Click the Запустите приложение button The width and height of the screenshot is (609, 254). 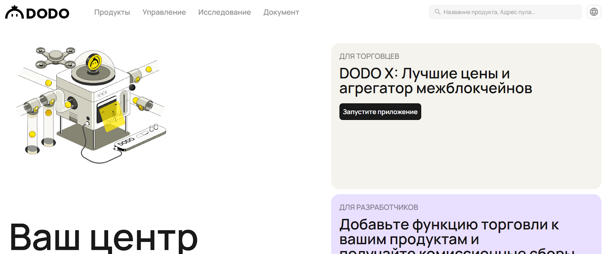[380, 112]
